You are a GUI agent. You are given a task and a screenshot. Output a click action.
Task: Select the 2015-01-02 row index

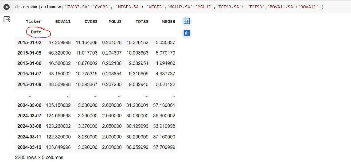[x=29, y=43]
